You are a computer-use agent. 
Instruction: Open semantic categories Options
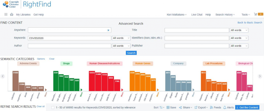pos(41,59)
